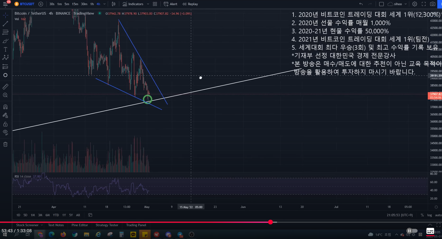Toggle magnet mode
Viewport: 442px width, 239px height.
click(5, 107)
